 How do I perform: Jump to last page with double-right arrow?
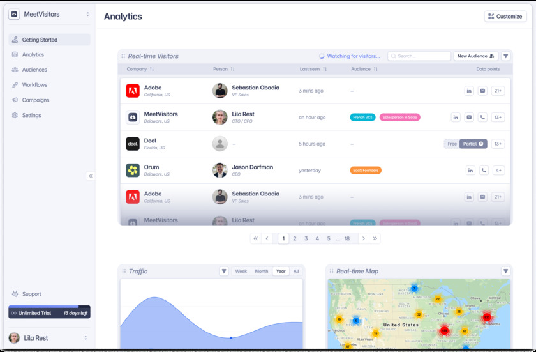(x=375, y=238)
